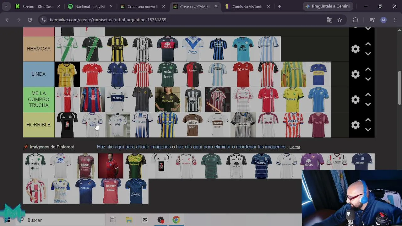Select the white OCA jersey in TRUCHA tier

pos(117,100)
